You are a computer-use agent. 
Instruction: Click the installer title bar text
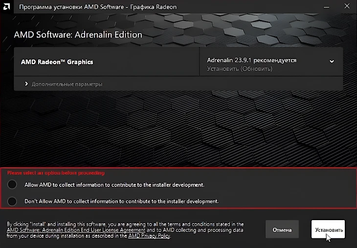98,7
